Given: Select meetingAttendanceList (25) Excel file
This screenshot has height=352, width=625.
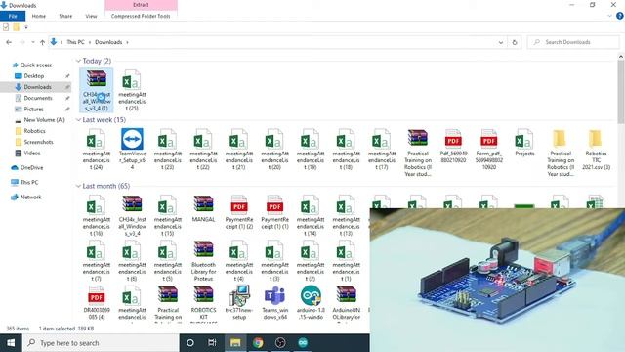Looking at the screenshot, I should click(132, 90).
